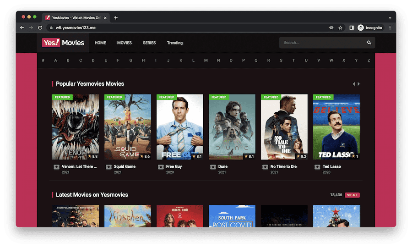Screen dimensions: 412x248
Task: Open the SERIES menu item
Action: click(x=149, y=43)
